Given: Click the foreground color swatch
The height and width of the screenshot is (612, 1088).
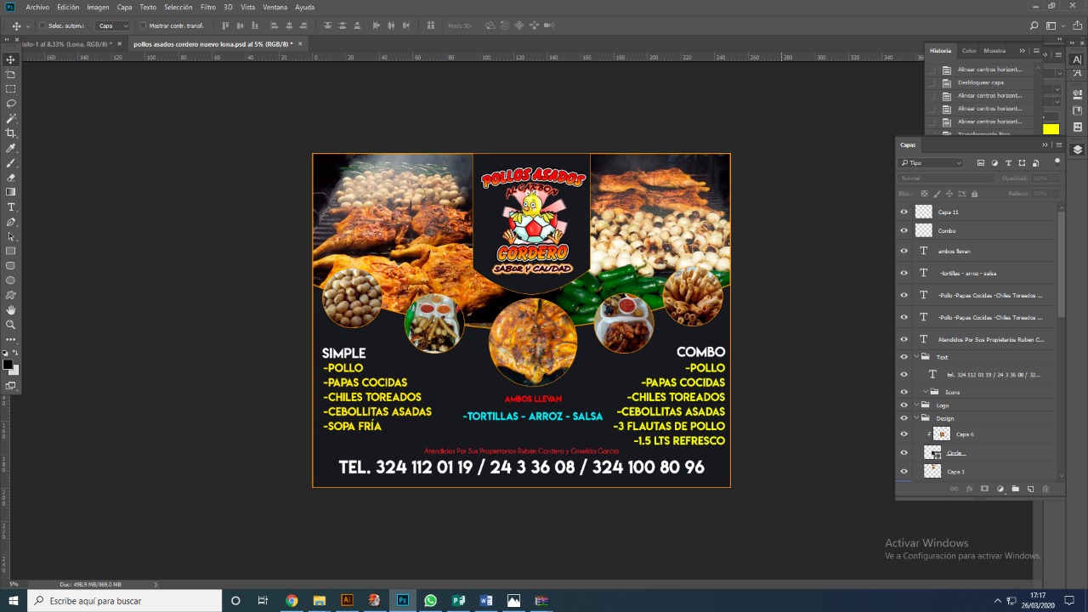Looking at the screenshot, I should pyautogui.click(x=8, y=365).
